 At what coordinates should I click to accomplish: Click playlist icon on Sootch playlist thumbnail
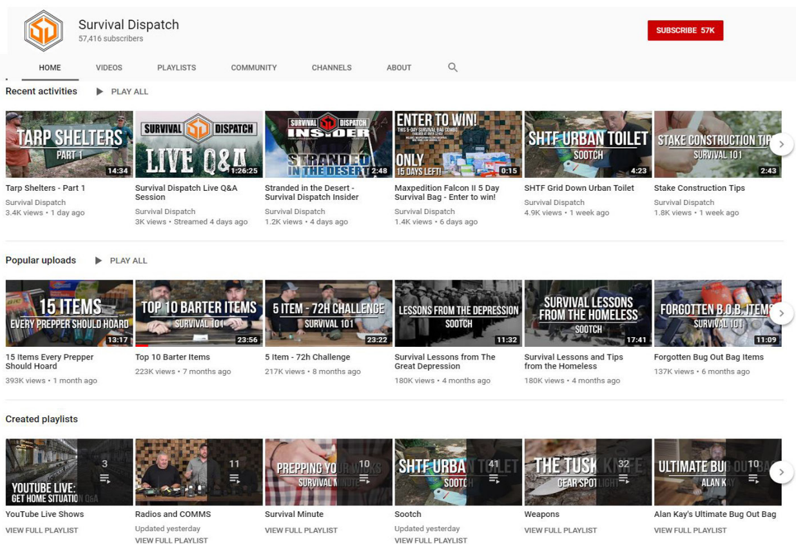[x=494, y=479]
